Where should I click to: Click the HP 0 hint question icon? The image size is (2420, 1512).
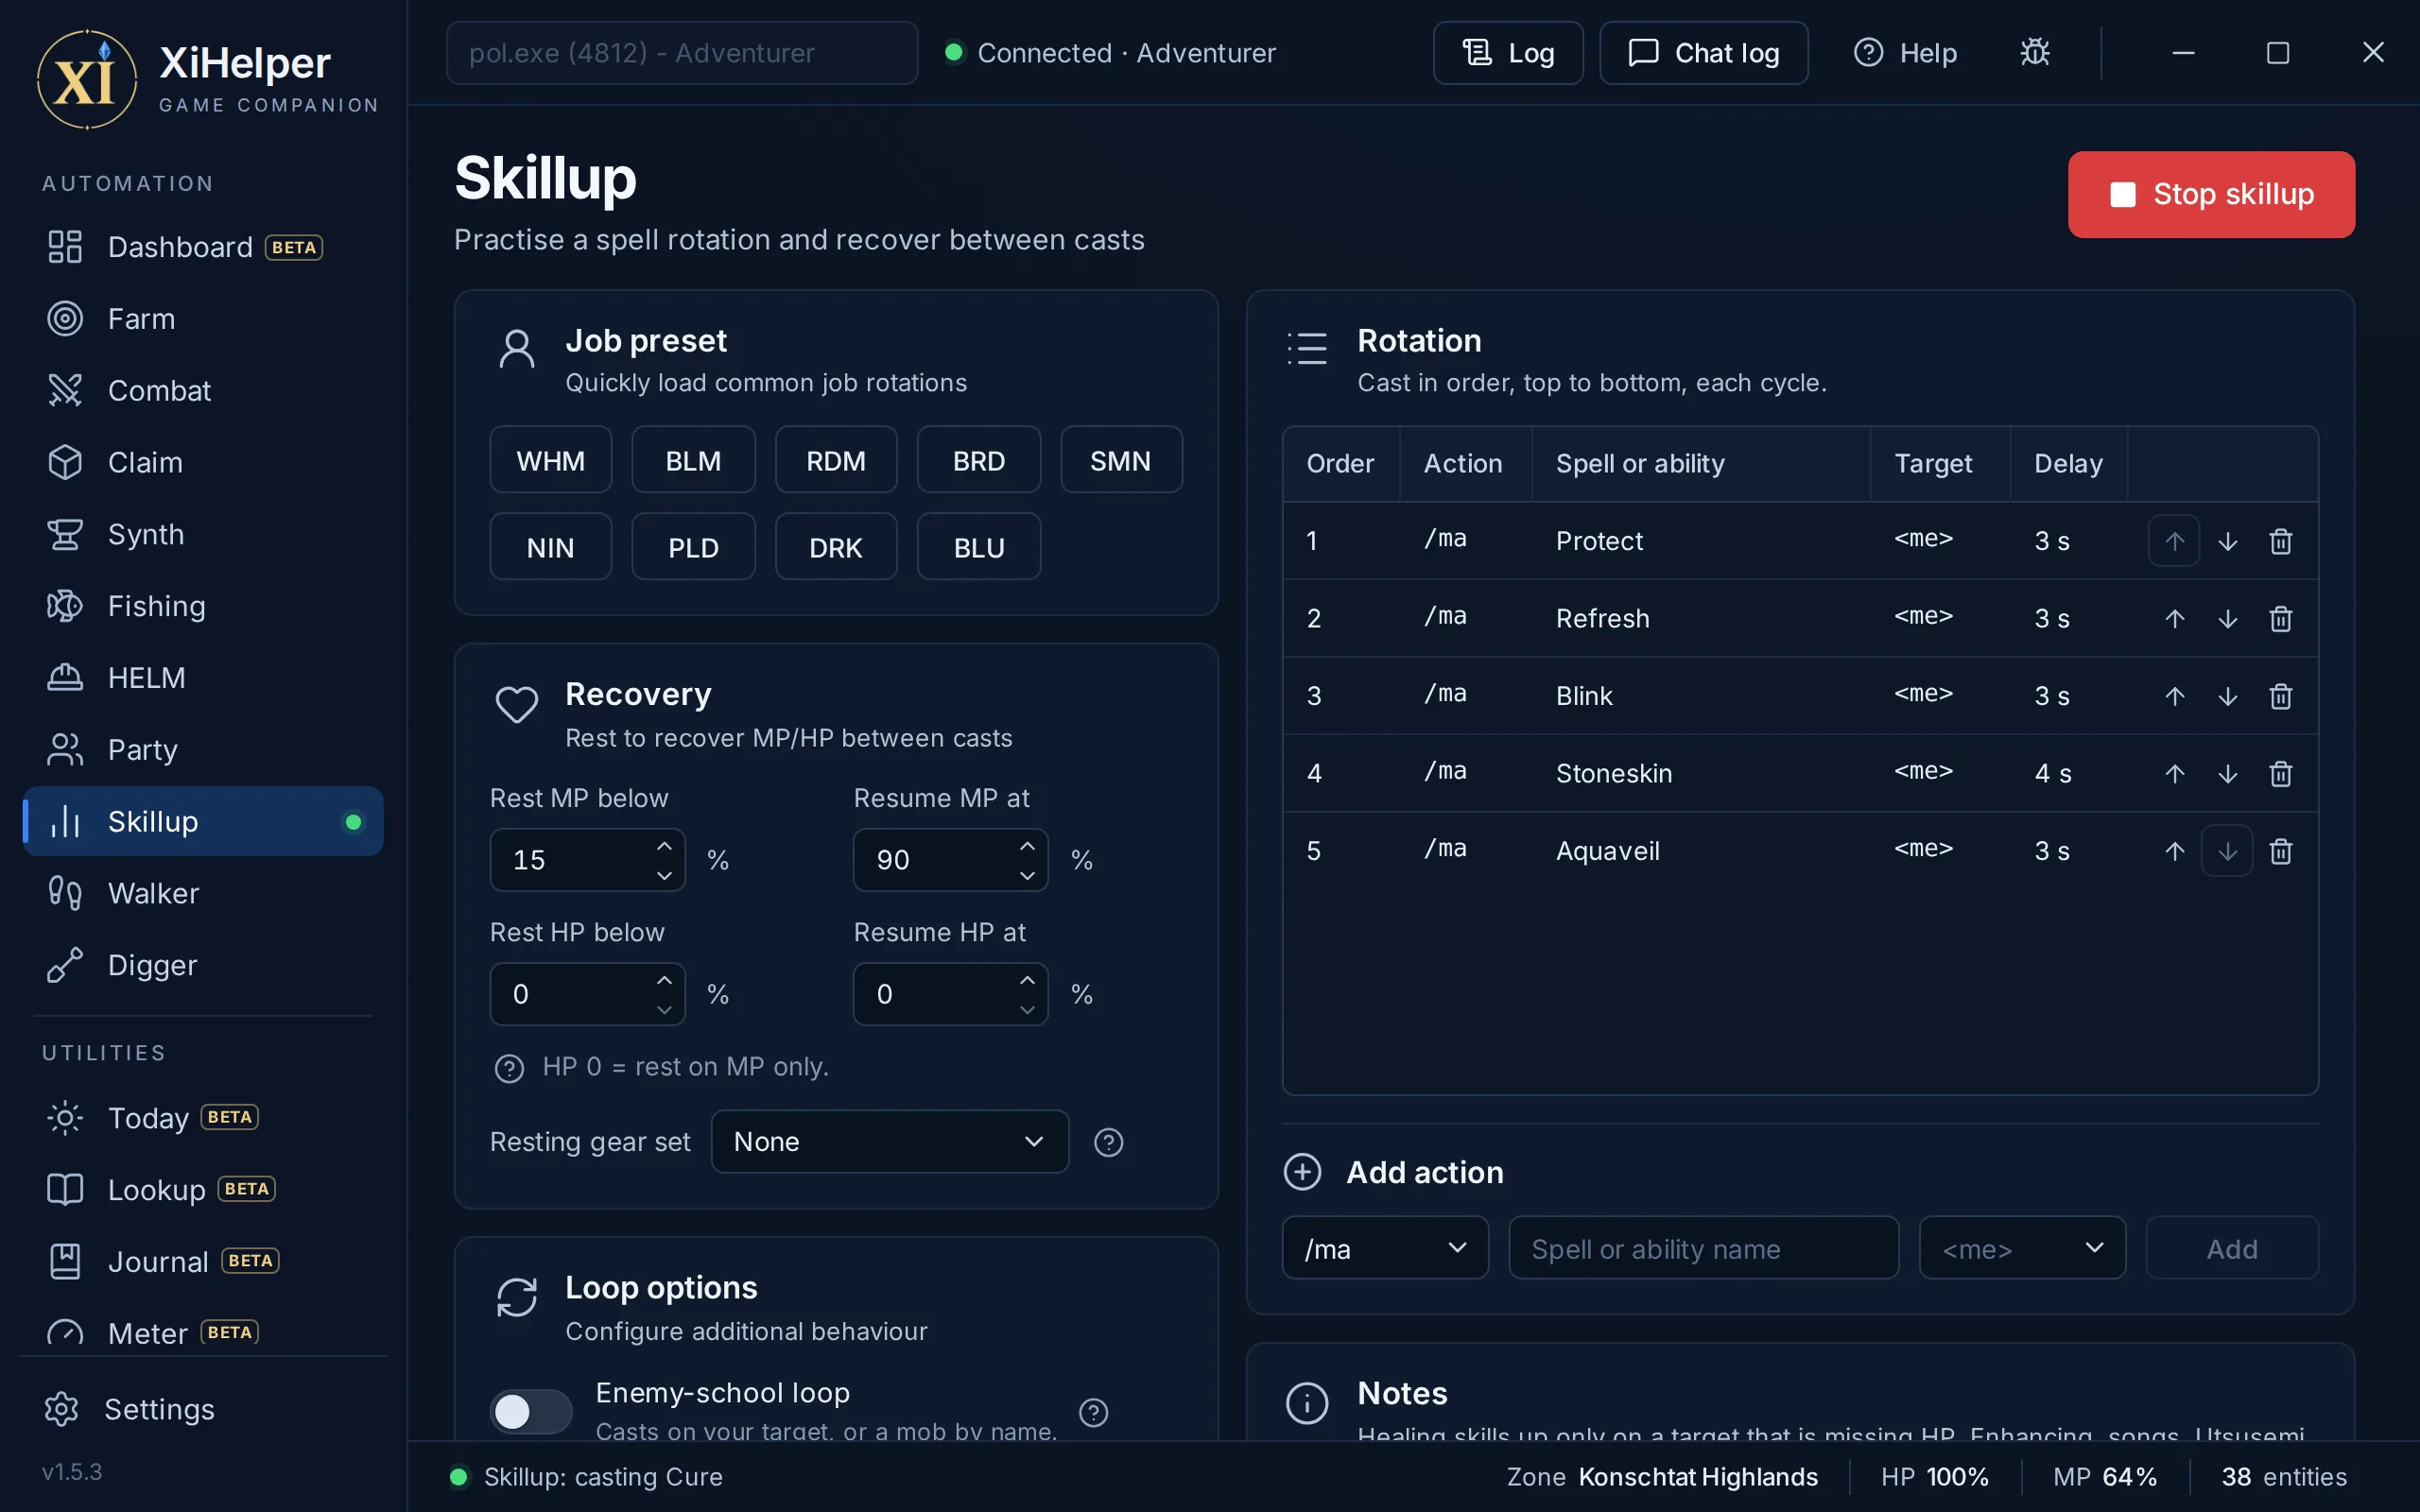click(509, 1068)
